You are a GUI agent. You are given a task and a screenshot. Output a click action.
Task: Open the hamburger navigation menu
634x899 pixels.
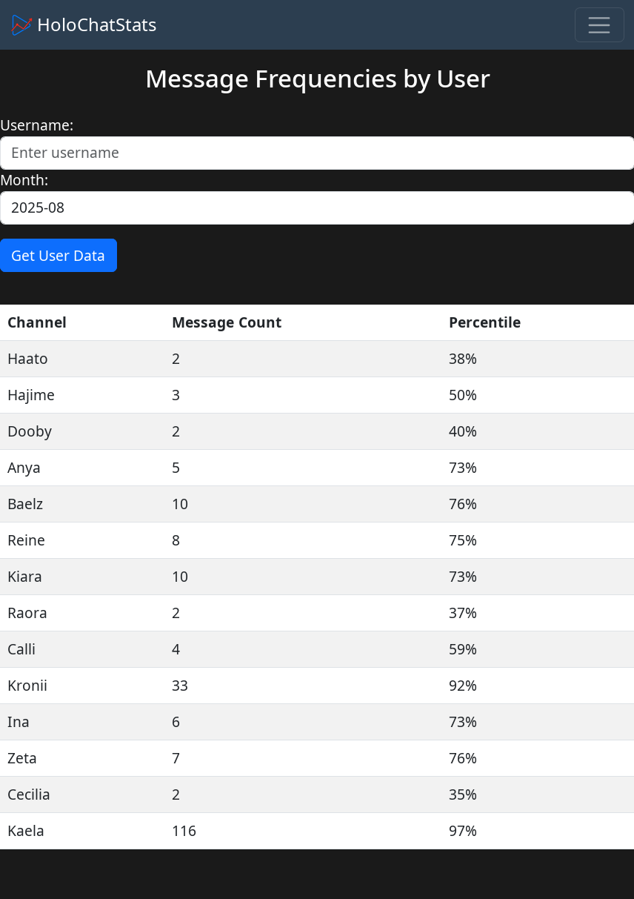tap(599, 25)
